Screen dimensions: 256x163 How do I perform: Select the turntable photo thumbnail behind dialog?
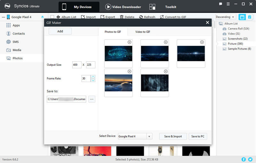click(x=64, y=151)
